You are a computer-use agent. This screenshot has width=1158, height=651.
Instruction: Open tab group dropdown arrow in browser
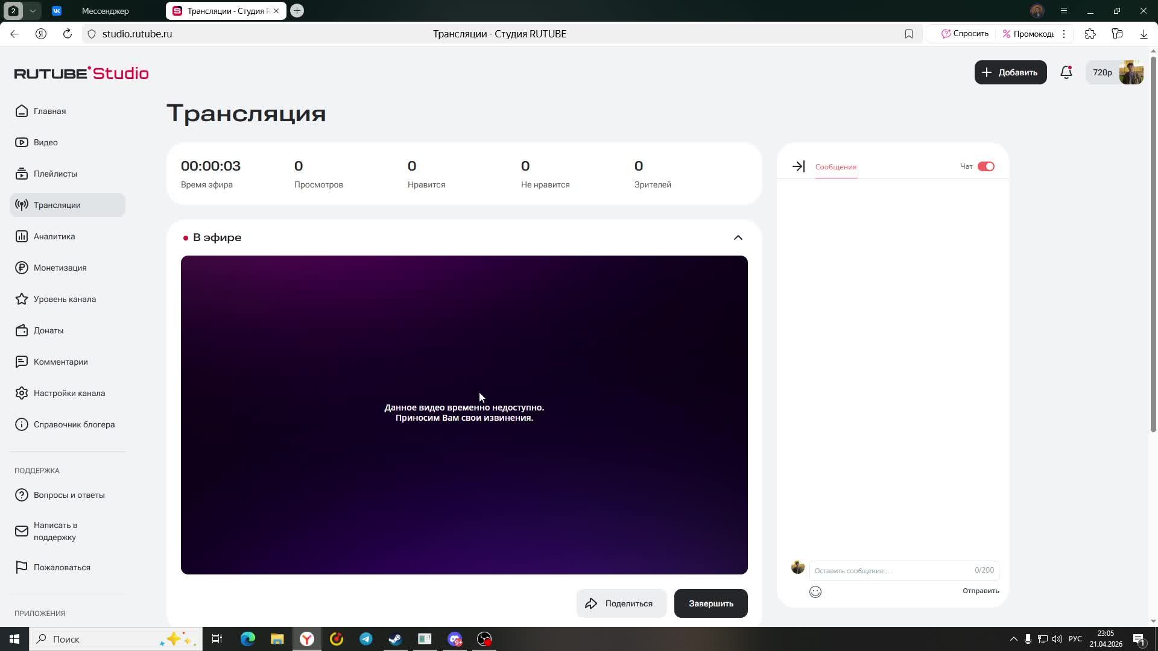(x=33, y=11)
